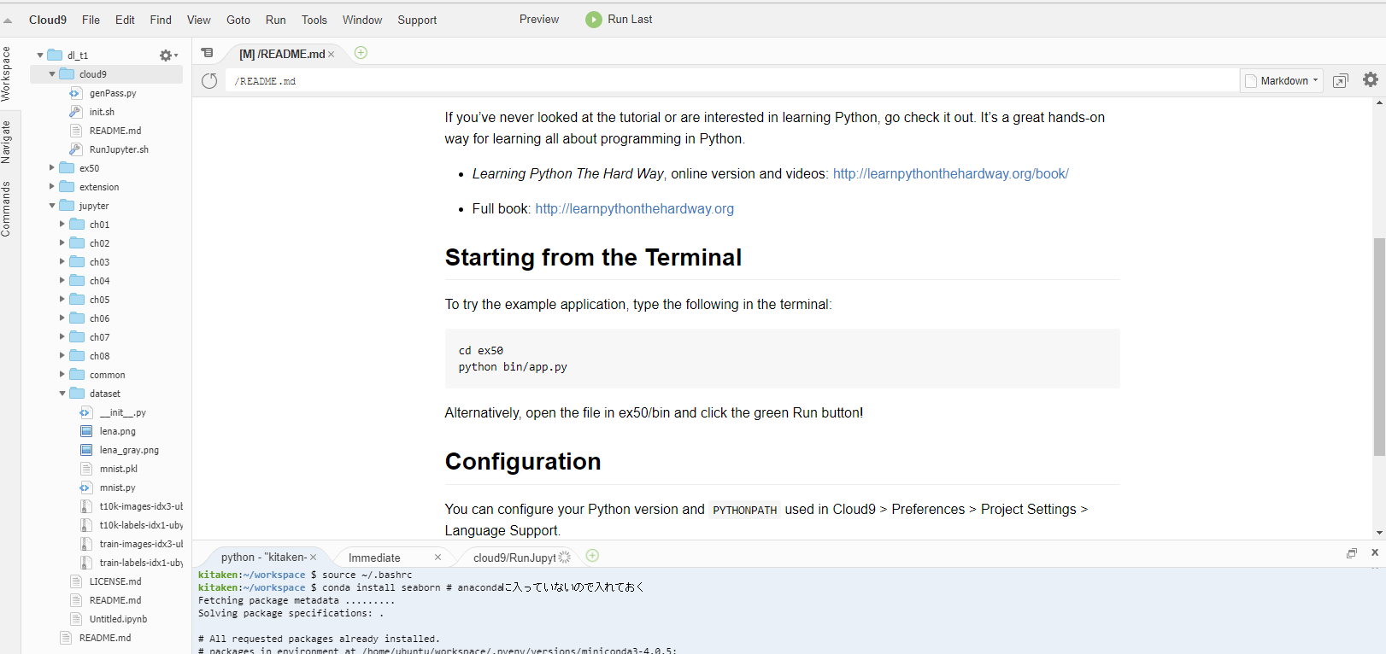Collapse the jupyter folder
The height and width of the screenshot is (654, 1386).
pos(51,206)
